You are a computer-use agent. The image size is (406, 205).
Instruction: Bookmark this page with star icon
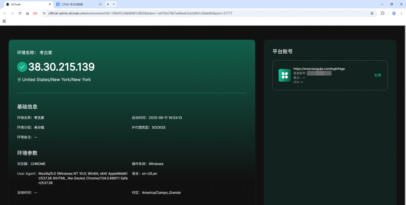[372, 13]
